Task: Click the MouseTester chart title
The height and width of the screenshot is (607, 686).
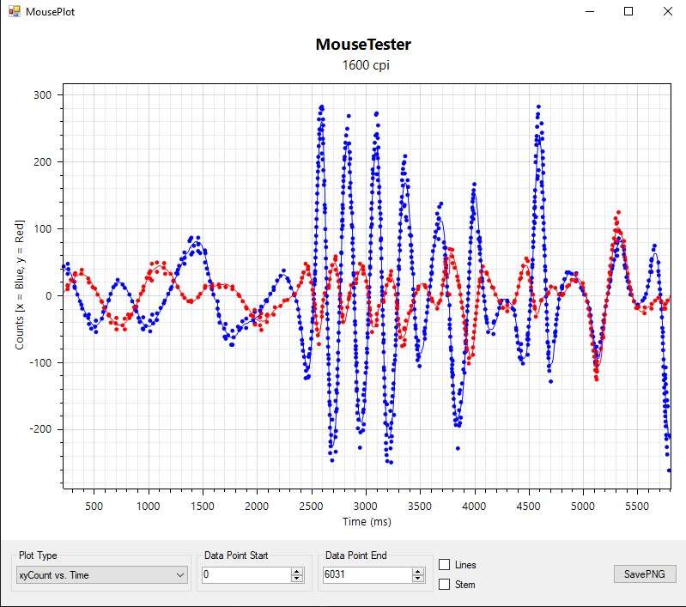Action: 363,45
